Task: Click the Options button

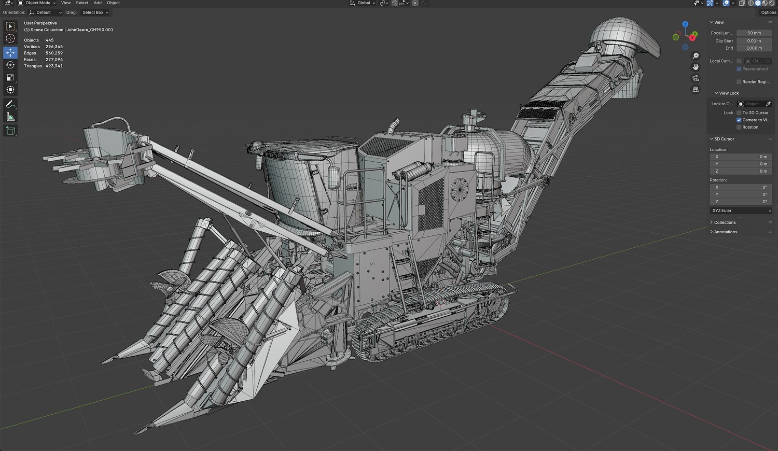Action: tap(768, 12)
